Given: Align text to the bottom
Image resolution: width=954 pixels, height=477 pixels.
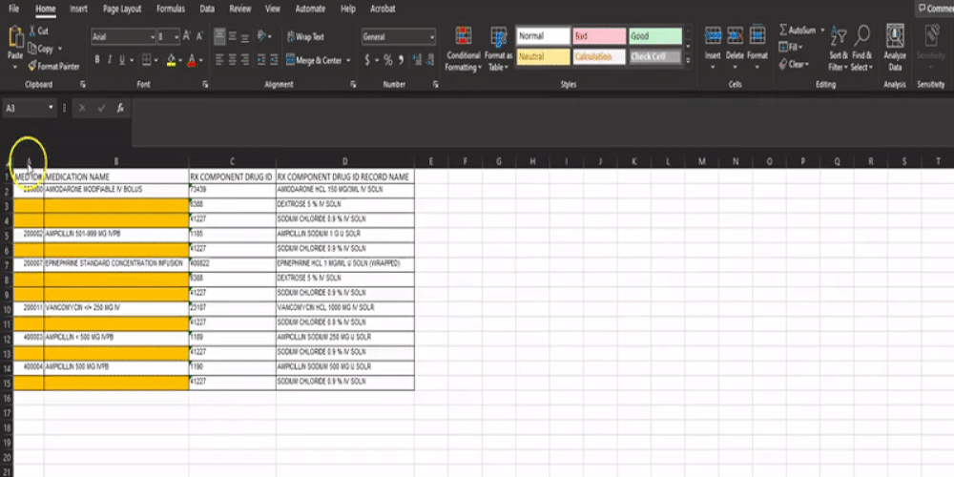Looking at the screenshot, I should pos(244,36).
